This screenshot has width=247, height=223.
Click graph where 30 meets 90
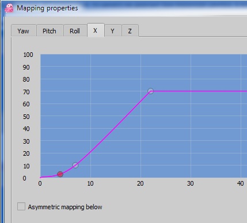click(191, 67)
